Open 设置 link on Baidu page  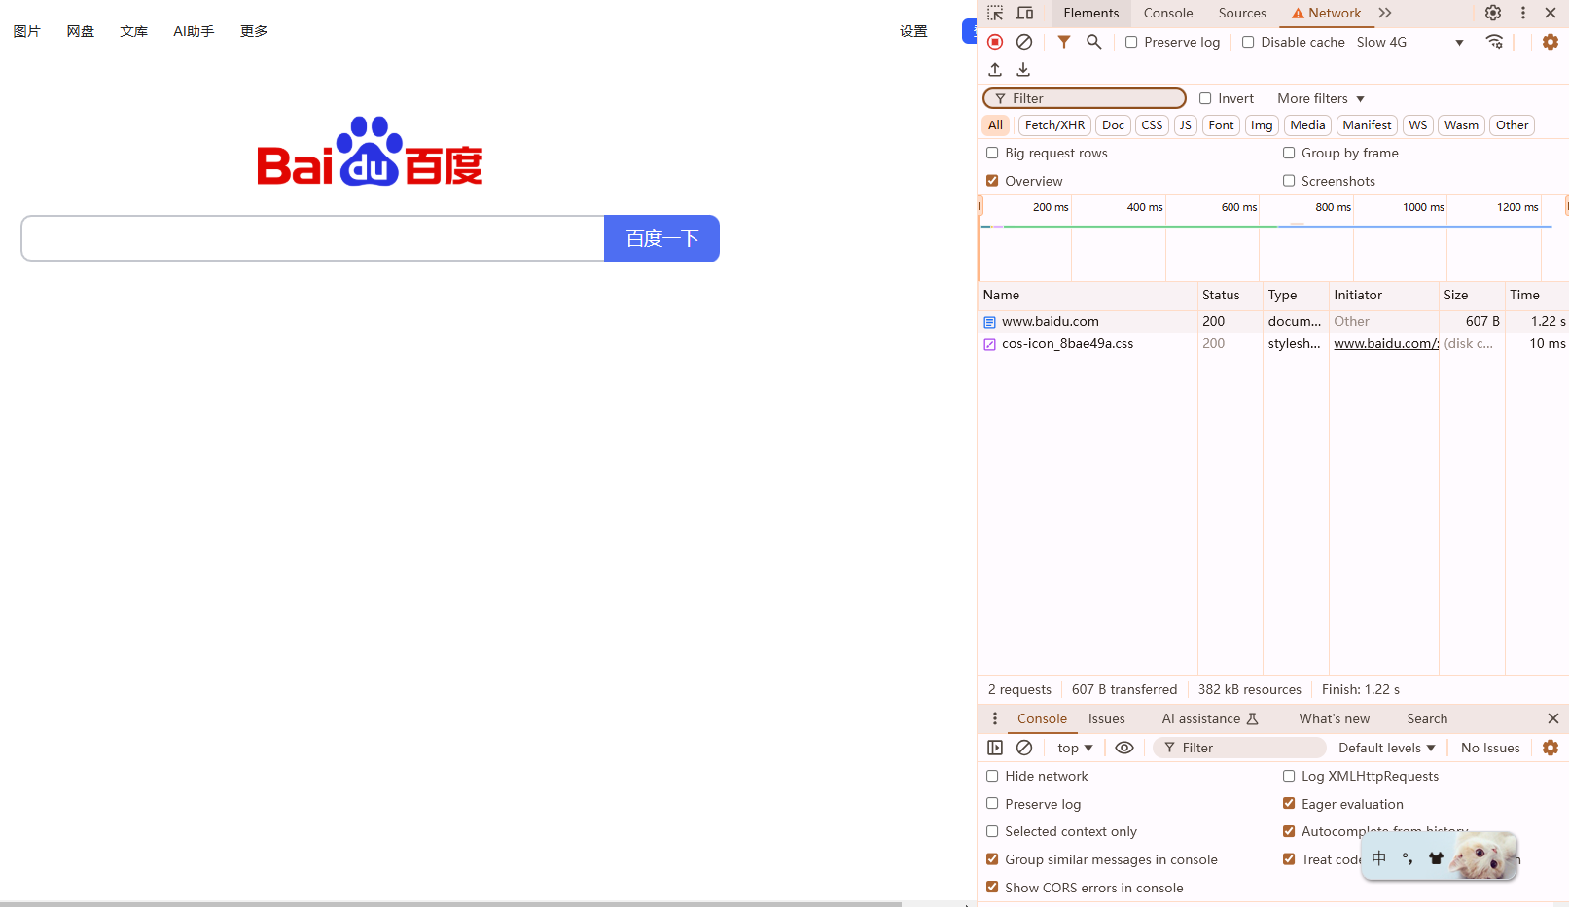tap(913, 31)
